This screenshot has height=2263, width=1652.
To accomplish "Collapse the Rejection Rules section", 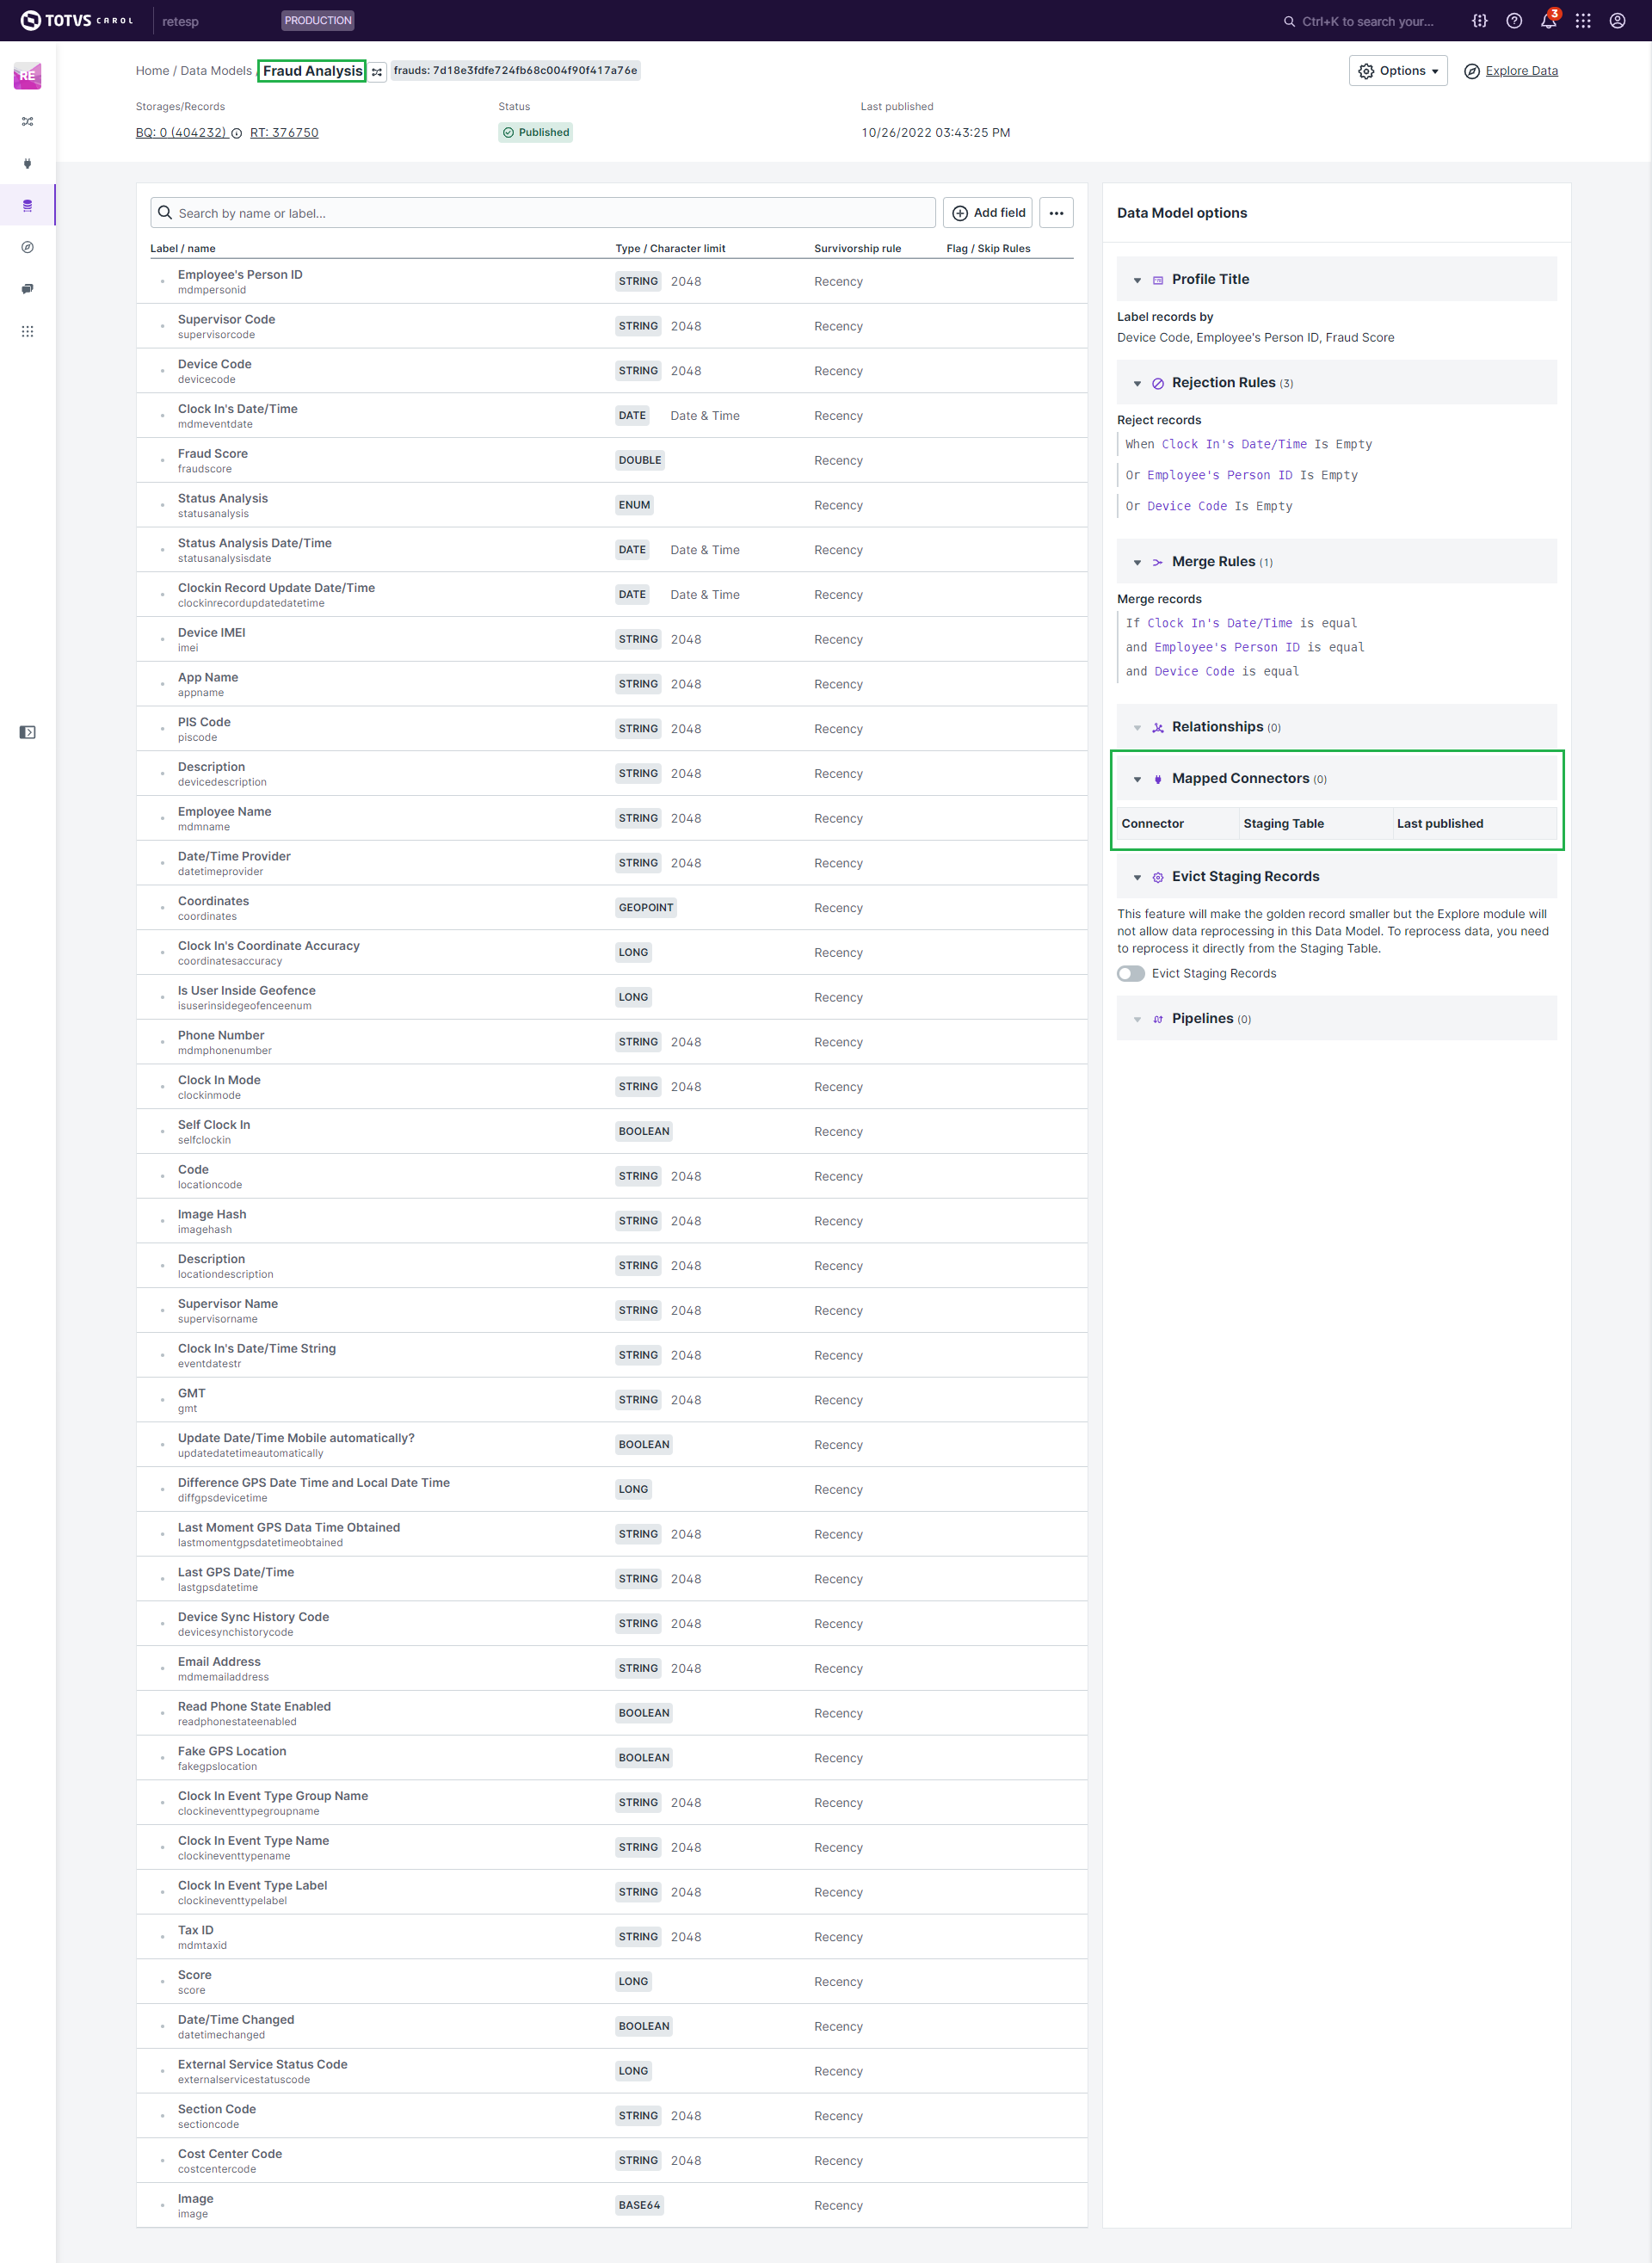I will [1137, 383].
